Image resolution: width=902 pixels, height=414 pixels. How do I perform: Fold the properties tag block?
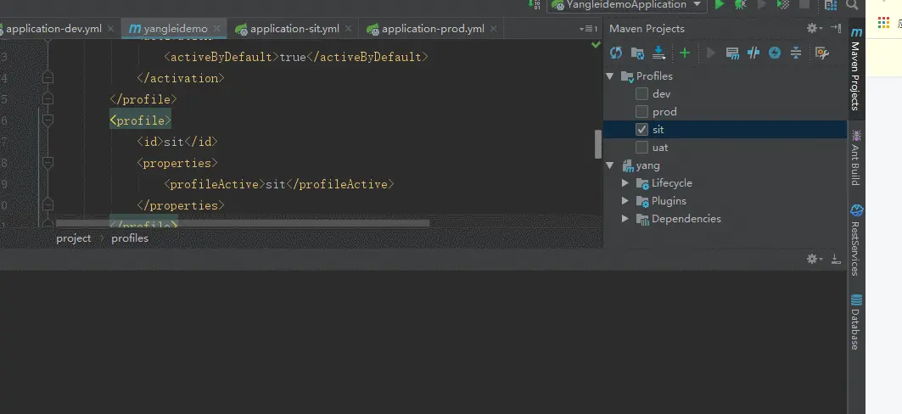(48, 163)
